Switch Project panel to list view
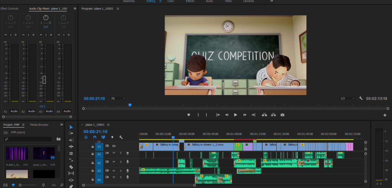The width and height of the screenshot is (392, 188). pos(5,185)
